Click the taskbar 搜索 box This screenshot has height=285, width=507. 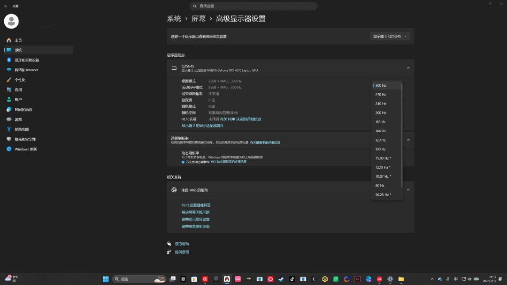click(139, 279)
